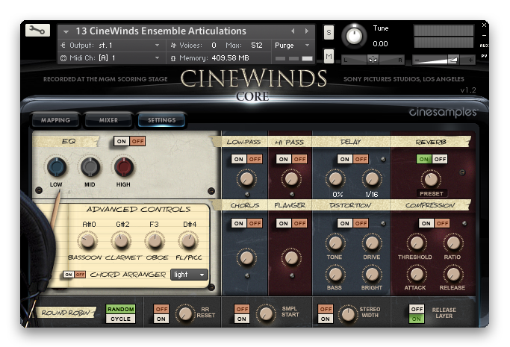Click the Max voices value 512
510x347 pixels.
coord(257,46)
